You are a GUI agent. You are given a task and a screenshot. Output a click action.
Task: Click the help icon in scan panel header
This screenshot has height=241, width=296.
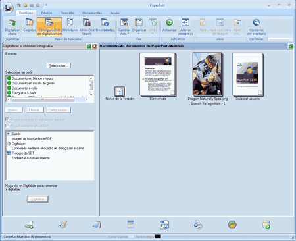[89, 46]
